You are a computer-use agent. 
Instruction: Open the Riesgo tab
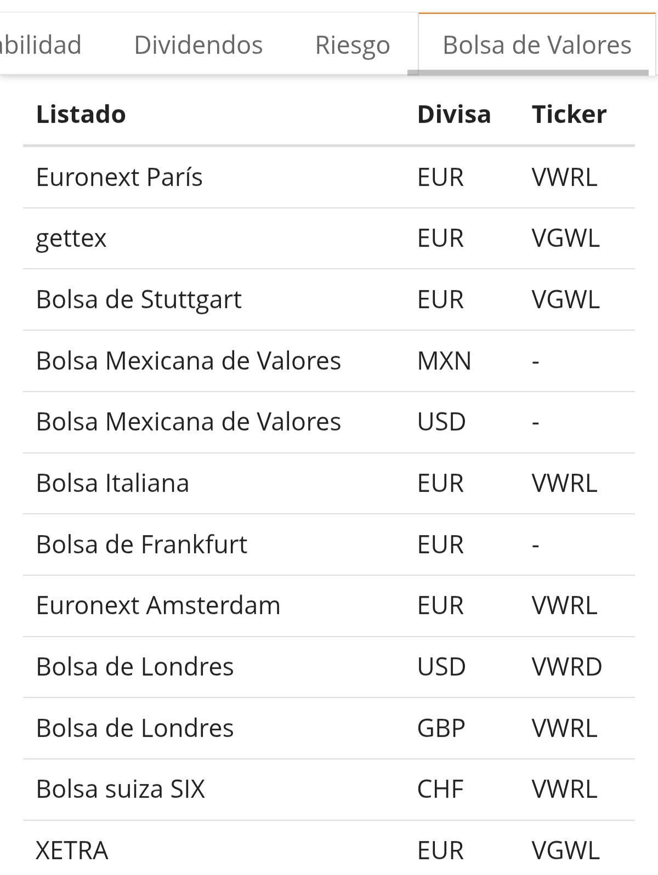pos(353,45)
